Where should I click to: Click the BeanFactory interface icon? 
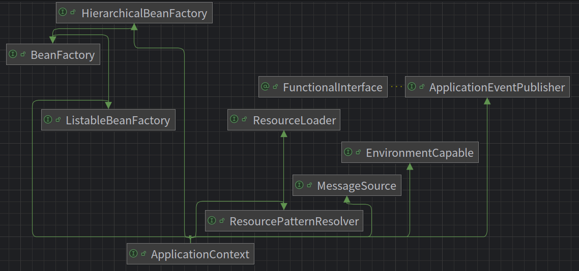[13, 54]
